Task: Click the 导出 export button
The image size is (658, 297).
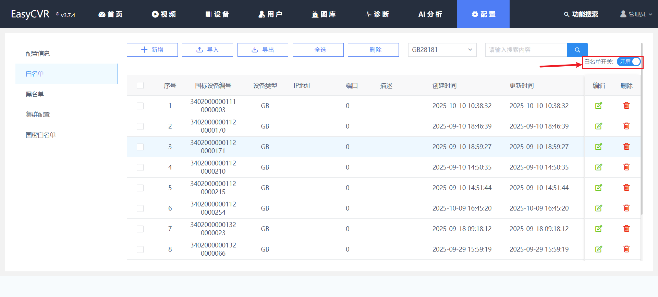Action: (263, 50)
